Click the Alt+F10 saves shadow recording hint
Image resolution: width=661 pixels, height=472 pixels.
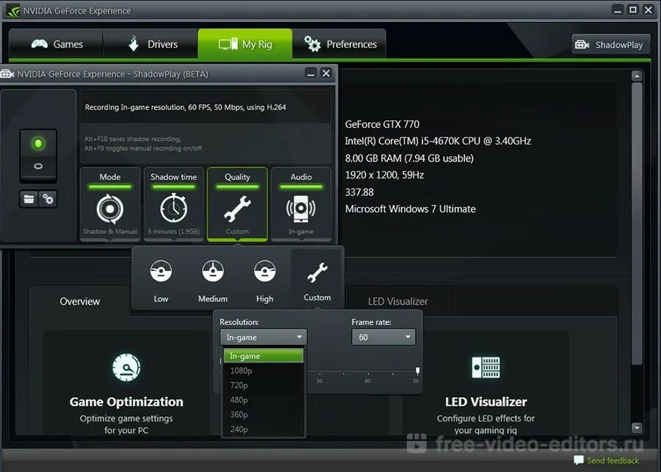(x=133, y=139)
